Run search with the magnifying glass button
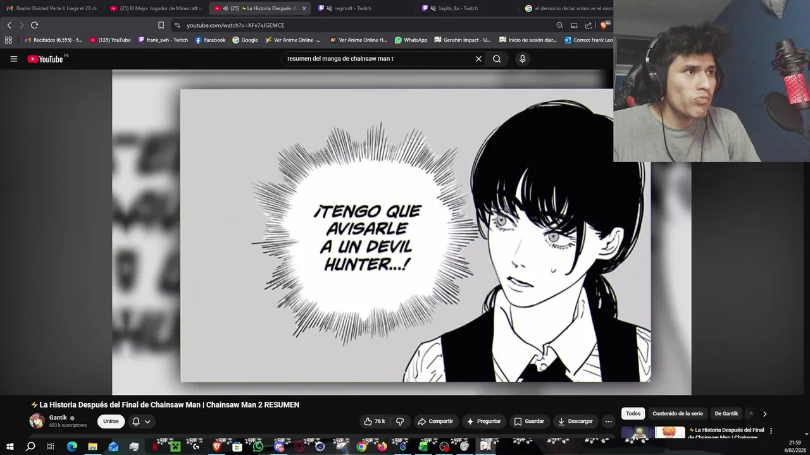 tap(497, 59)
